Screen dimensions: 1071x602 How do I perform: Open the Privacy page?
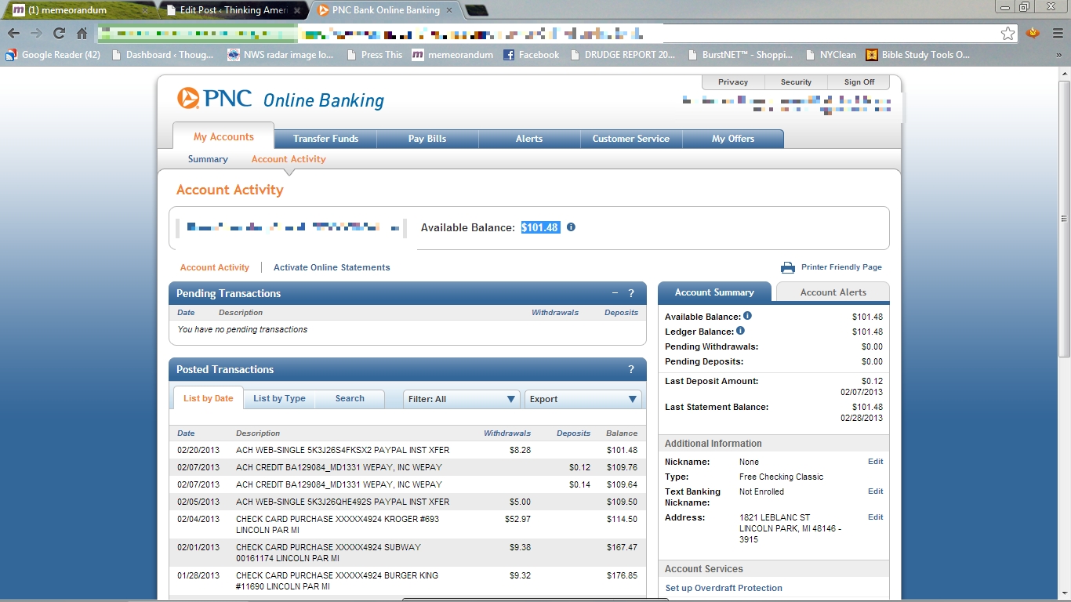(x=733, y=82)
